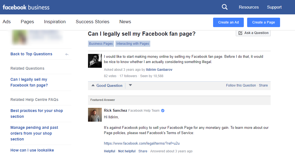Mark the answer as Helpful
The width and height of the screenshot is (295, 154).
point(110,151)
